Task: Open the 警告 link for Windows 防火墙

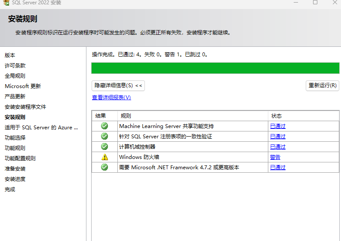Action: [275, 157]
